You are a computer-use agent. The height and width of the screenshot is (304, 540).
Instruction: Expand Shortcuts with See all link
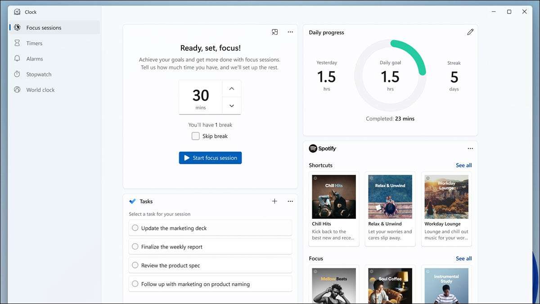[x=463, y=165]
